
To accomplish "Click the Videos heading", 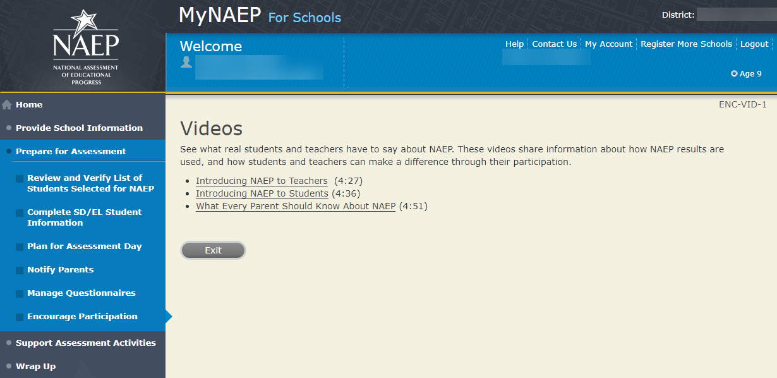I will 211,128.
